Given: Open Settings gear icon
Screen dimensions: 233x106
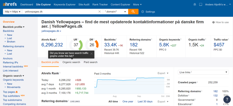Looking at the screenshot, I should click(x=143, y=12).
